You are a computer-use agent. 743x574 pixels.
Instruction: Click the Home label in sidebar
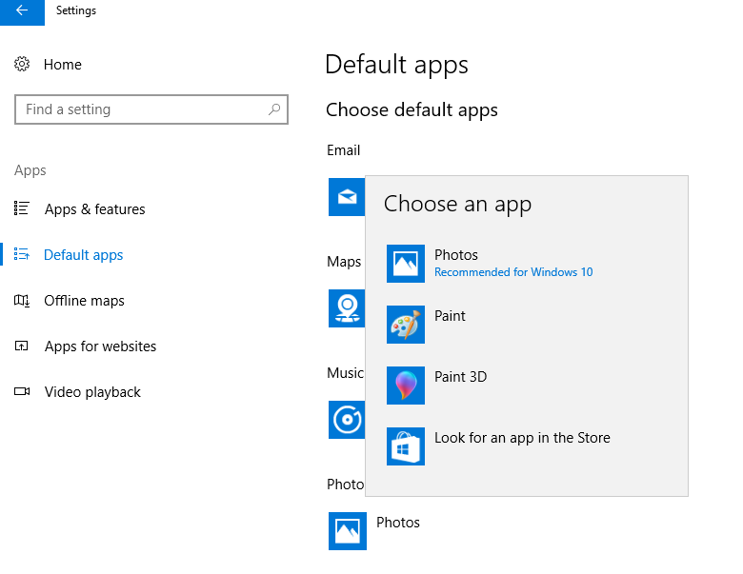(63, 65)
